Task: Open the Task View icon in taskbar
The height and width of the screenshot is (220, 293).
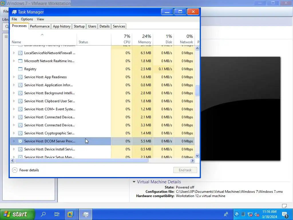Action: coord(57,214)
